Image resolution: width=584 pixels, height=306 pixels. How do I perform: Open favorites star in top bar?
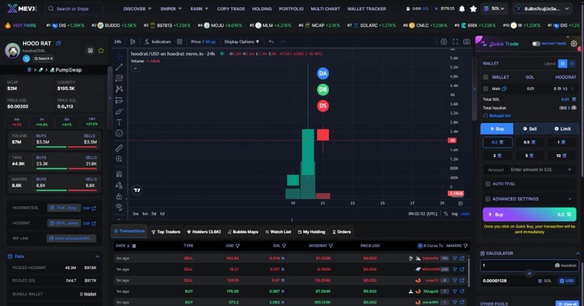click(473, 9)
